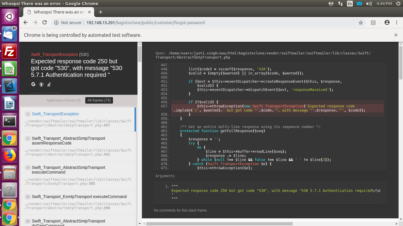Open Chrome's three-dot menu
The height and width of the screenshot is (226, 403).
(397, 22)
